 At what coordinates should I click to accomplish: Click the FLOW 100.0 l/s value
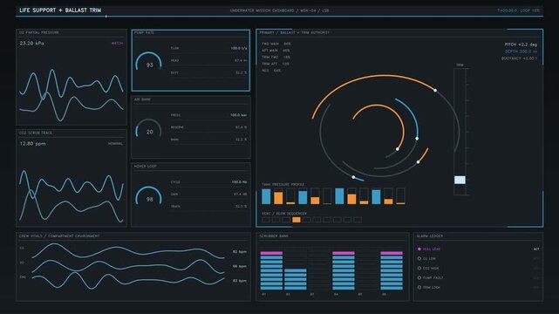pos(239,48)
